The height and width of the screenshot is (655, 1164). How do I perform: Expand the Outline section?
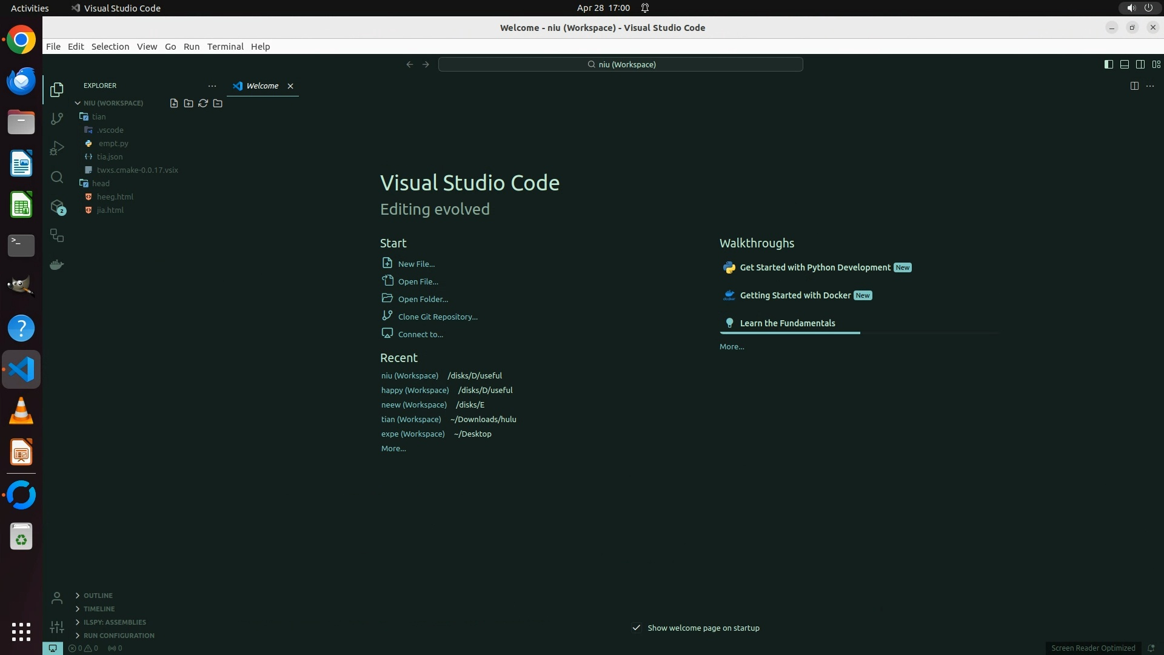pyautogui.click(x=98, y=596)
